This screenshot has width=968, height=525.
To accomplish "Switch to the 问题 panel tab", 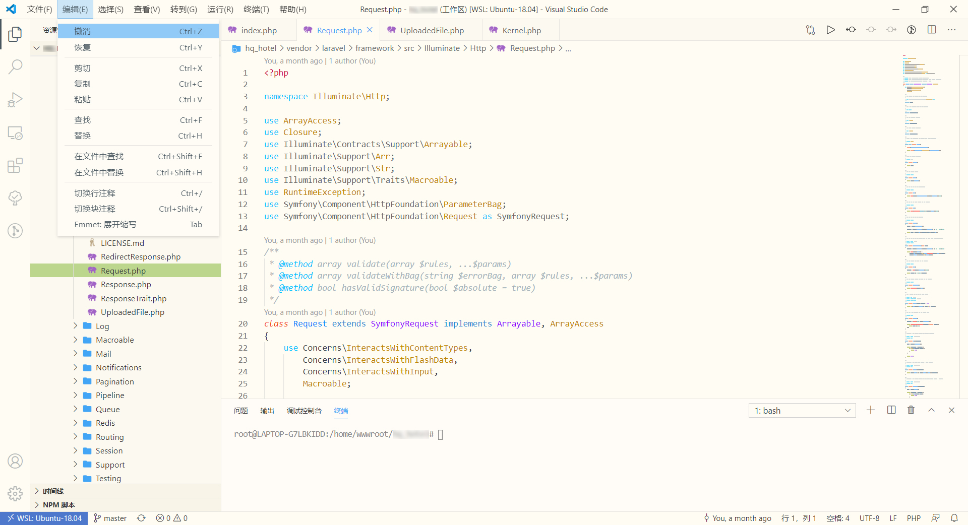I will (240, 411).
